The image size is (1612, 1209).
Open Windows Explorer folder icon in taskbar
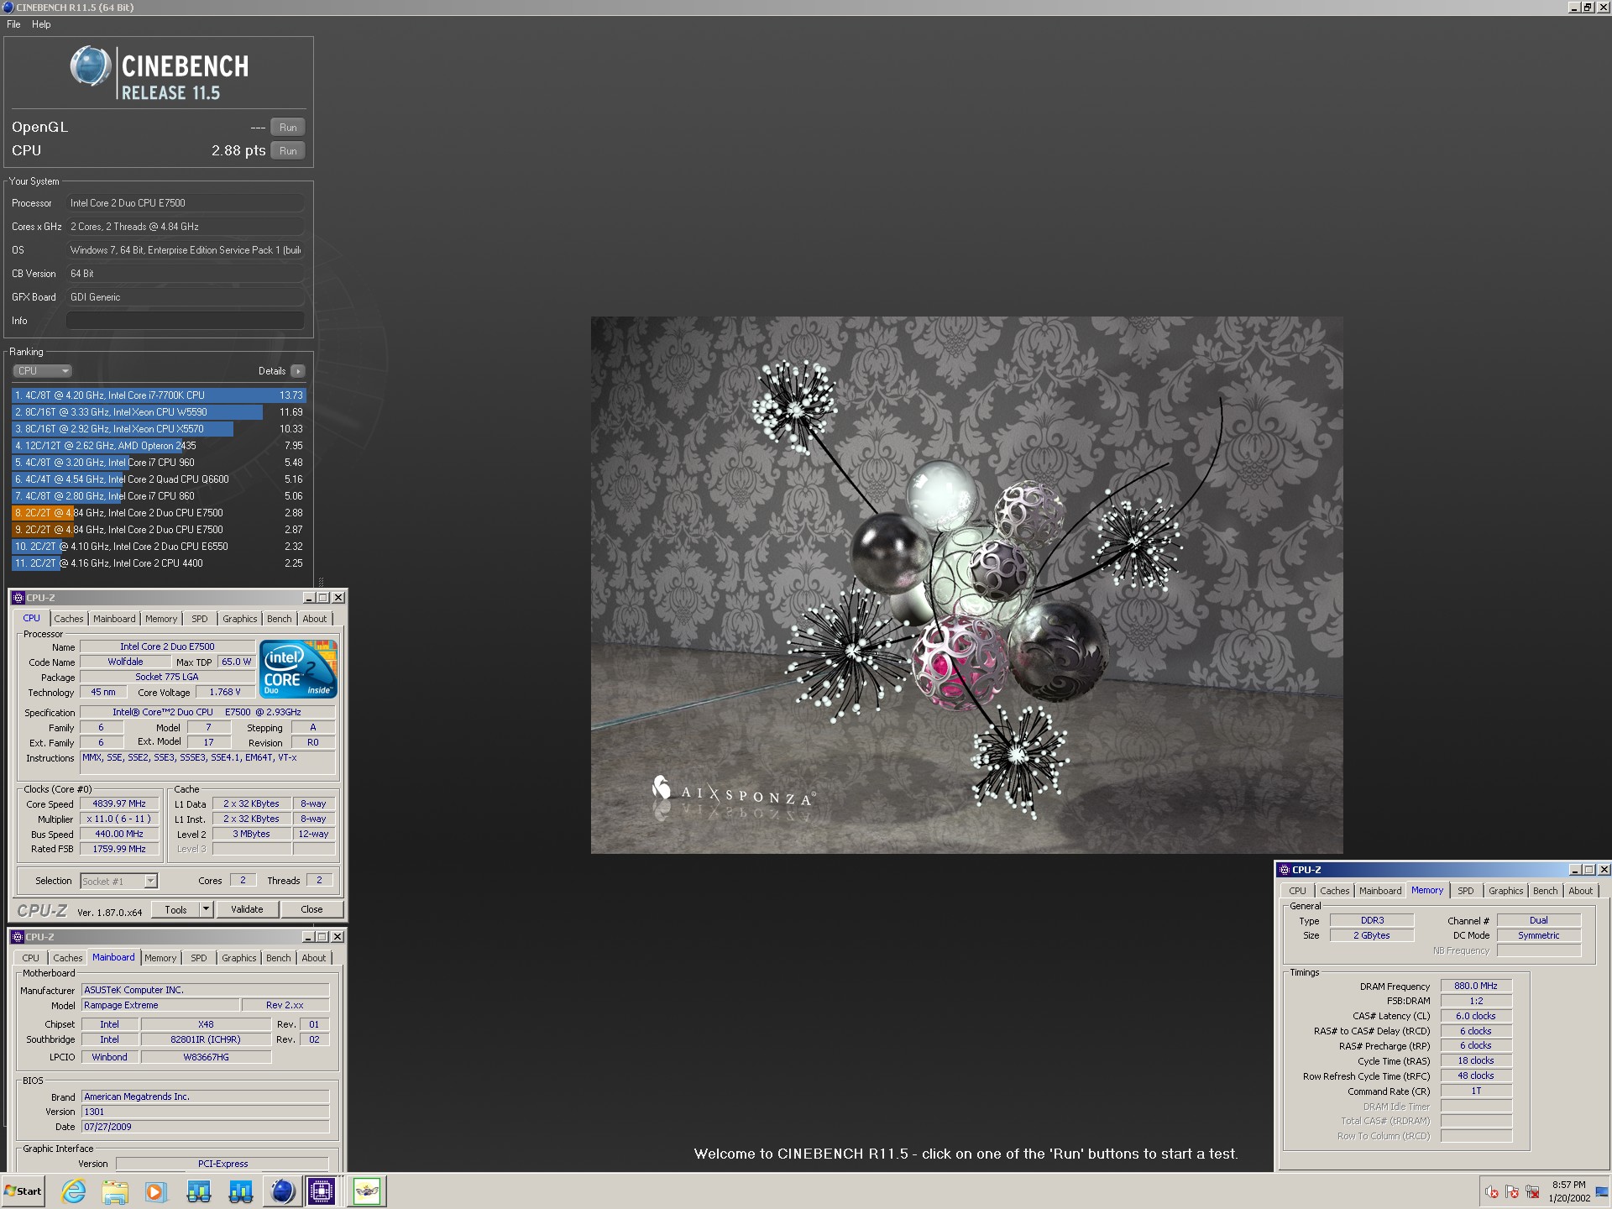[x=115, y=1191]
